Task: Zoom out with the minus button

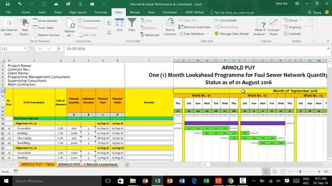Action: point(289,172)
